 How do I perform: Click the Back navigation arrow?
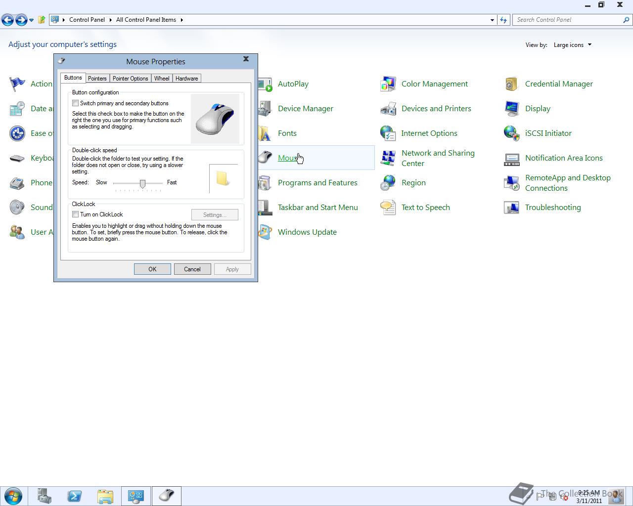(x=7, y=20)
